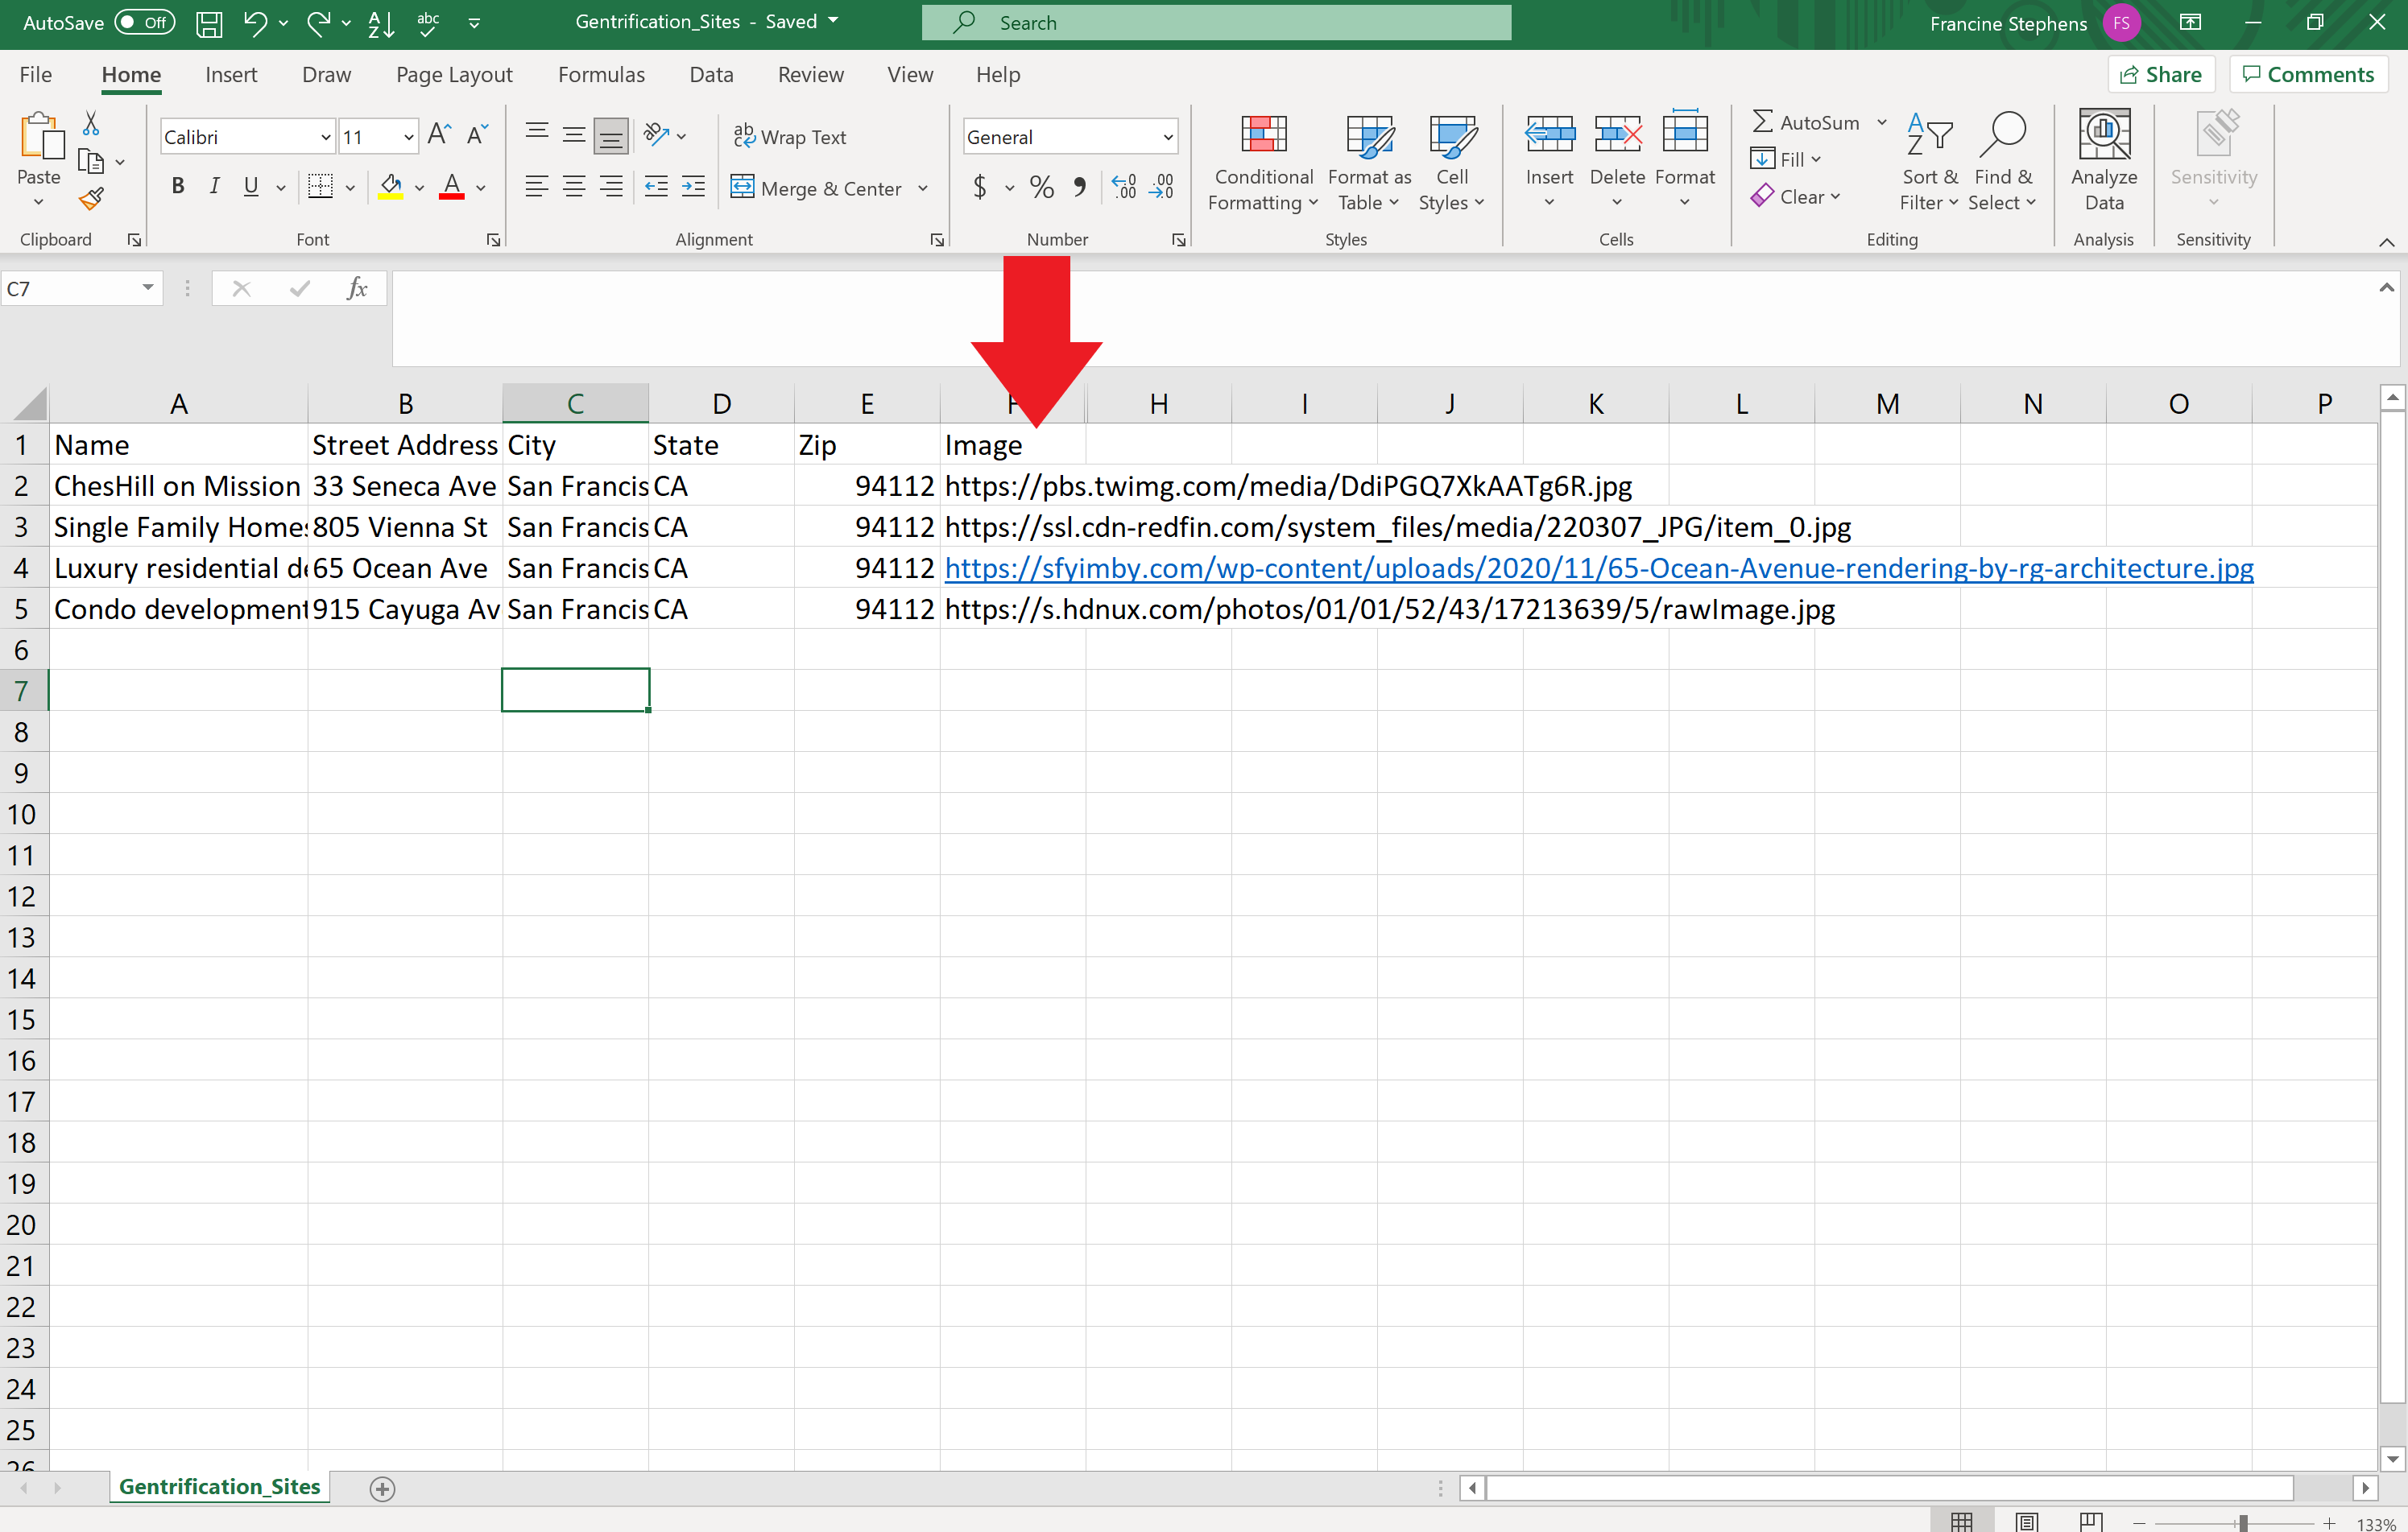Open the font name dropdown
The image size is (2408, 1532).
coord(326,138)
